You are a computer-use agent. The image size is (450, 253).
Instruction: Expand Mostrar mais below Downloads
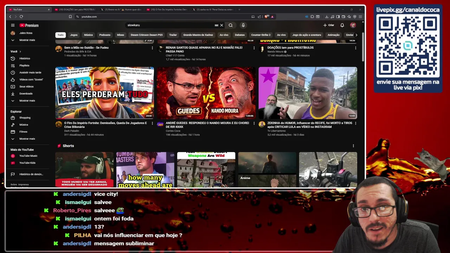tap(27, 100)
